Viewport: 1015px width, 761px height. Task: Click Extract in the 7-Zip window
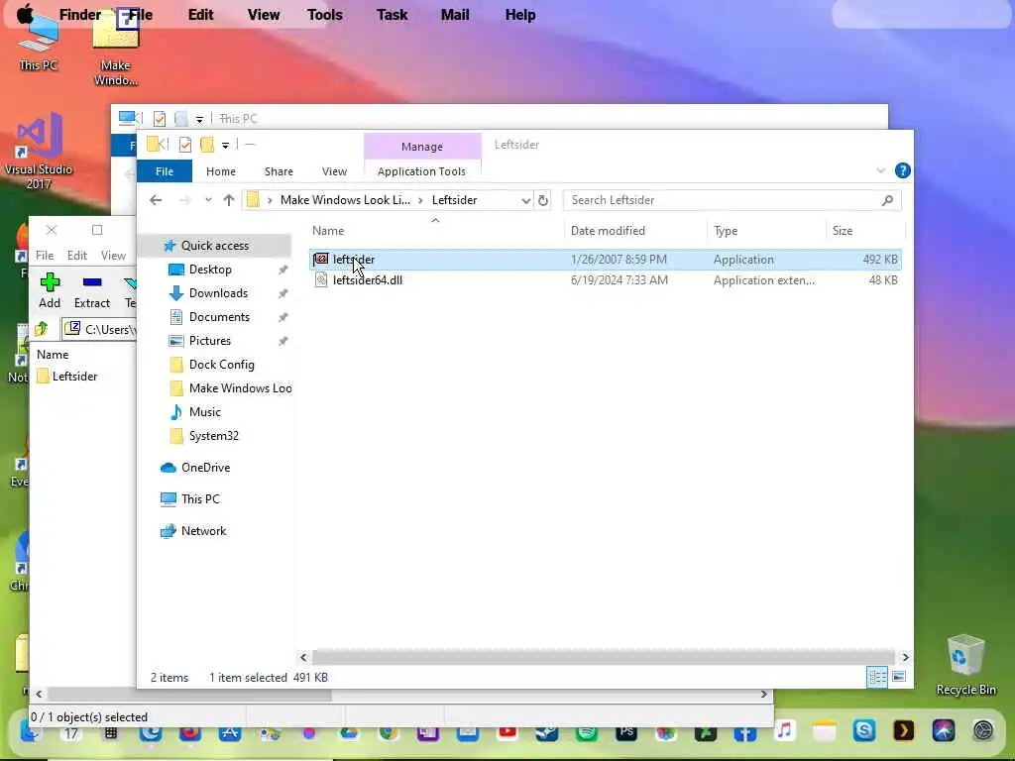[92, 290]
